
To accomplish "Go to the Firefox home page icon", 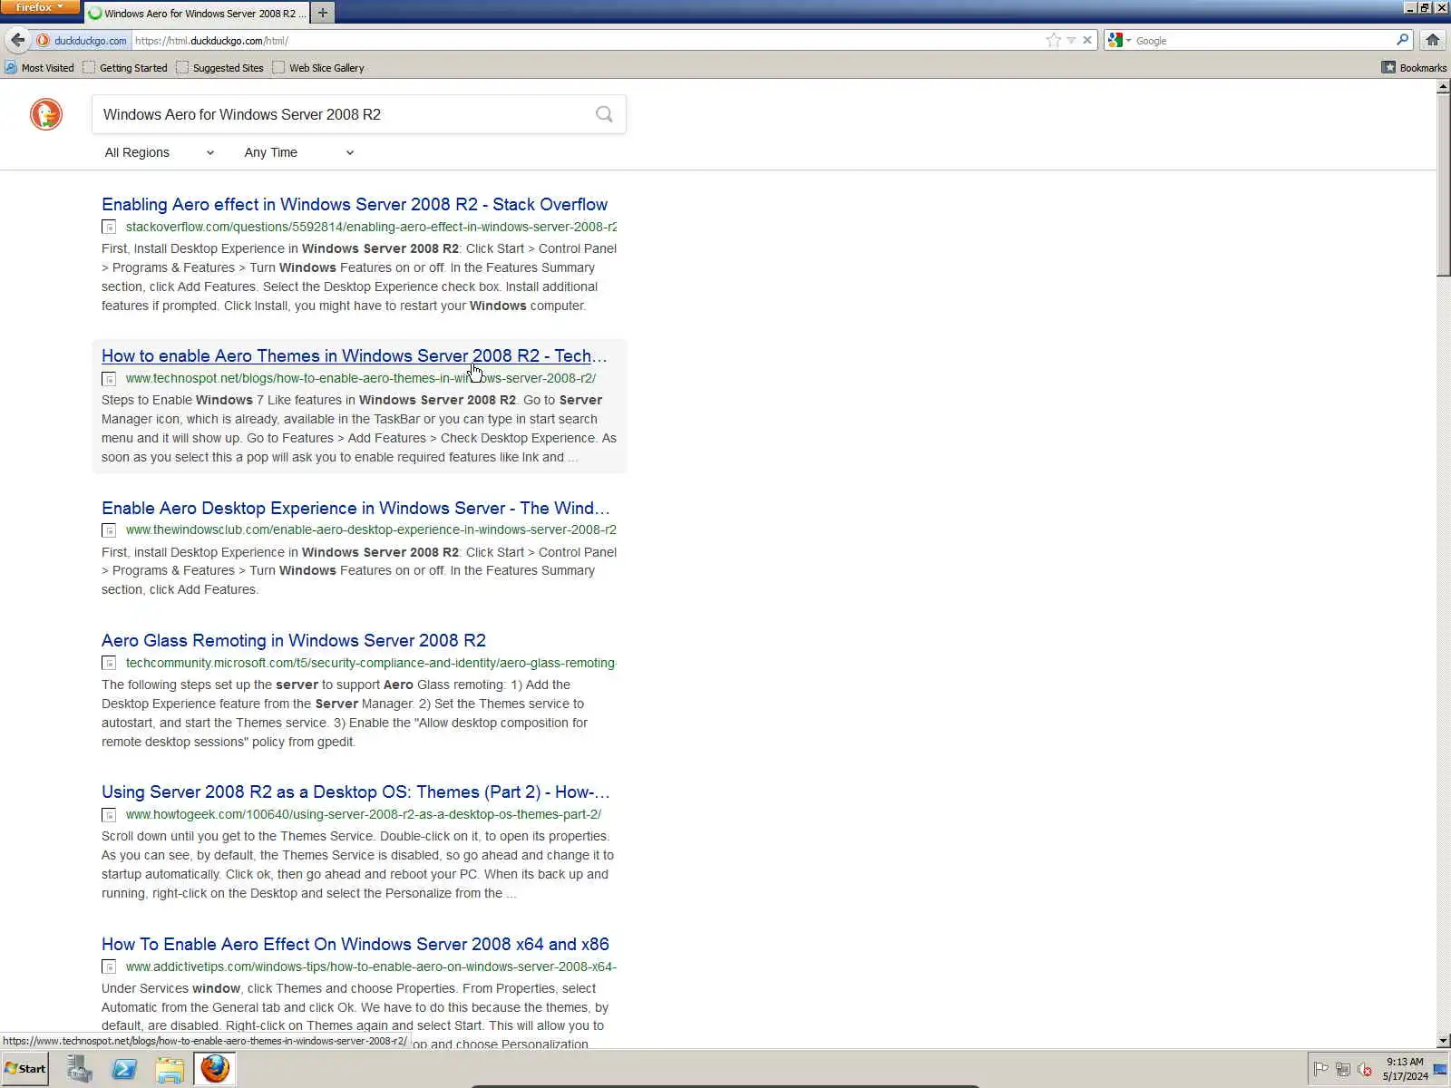I will 1433,40.
